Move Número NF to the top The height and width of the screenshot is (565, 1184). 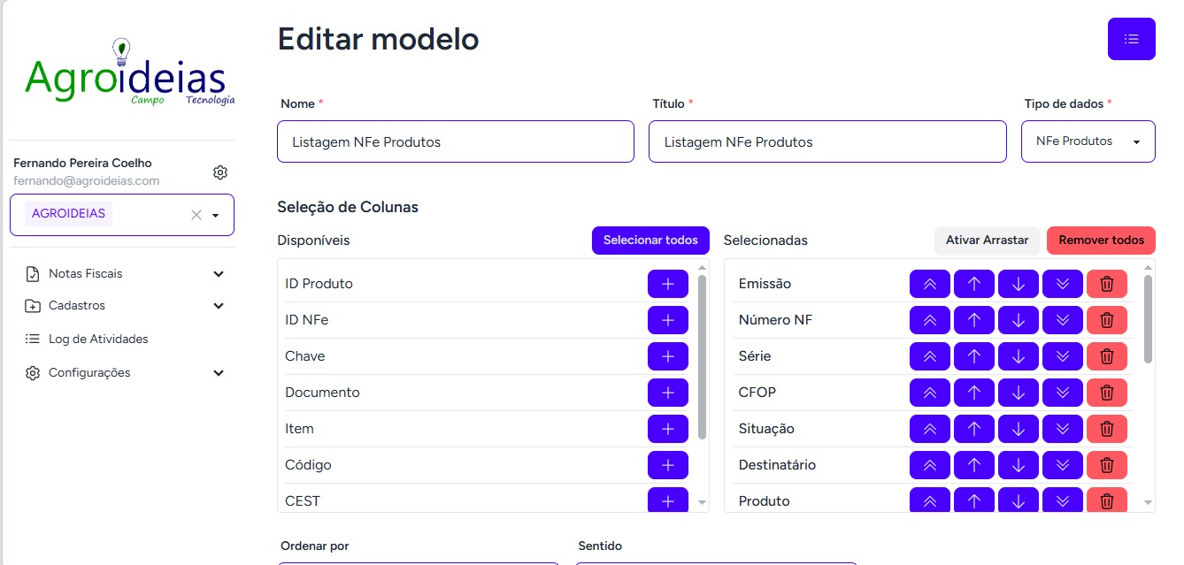tap(929, 320)
